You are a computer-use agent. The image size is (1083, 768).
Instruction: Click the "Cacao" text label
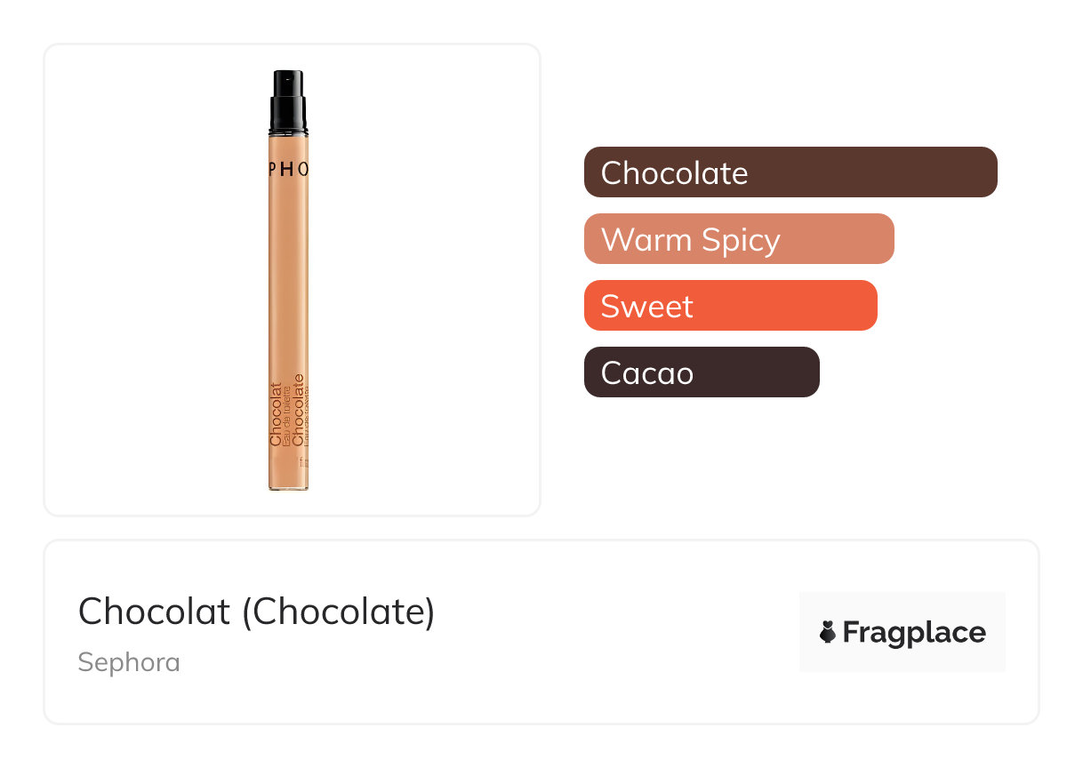tap(646, 372)
